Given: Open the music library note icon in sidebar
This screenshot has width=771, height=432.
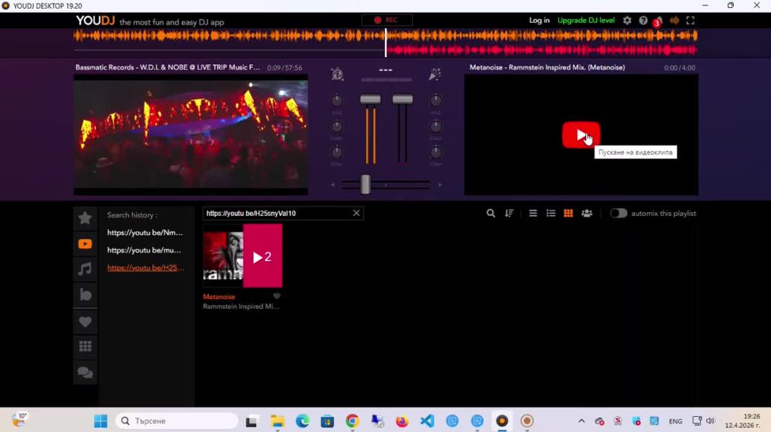Looking at the screenshot, I should [85, 269].
